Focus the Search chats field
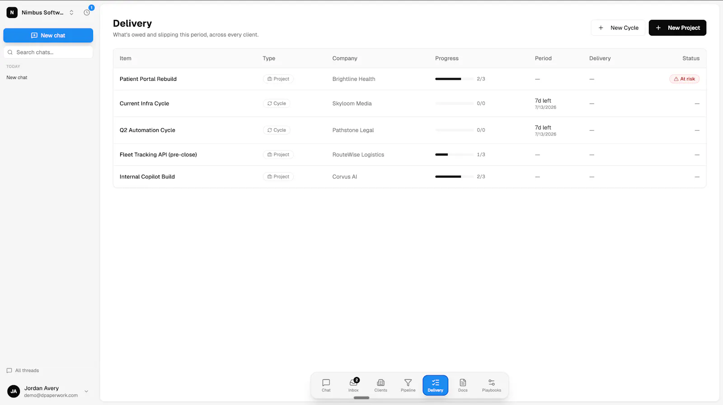This screenshot has height=405, width=723. (48, 52)
